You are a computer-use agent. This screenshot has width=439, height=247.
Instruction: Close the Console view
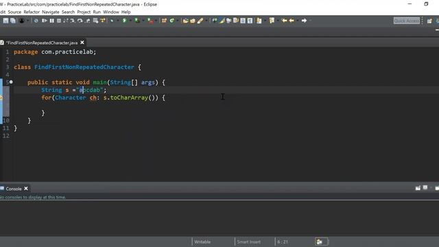(x=26, y=189)
